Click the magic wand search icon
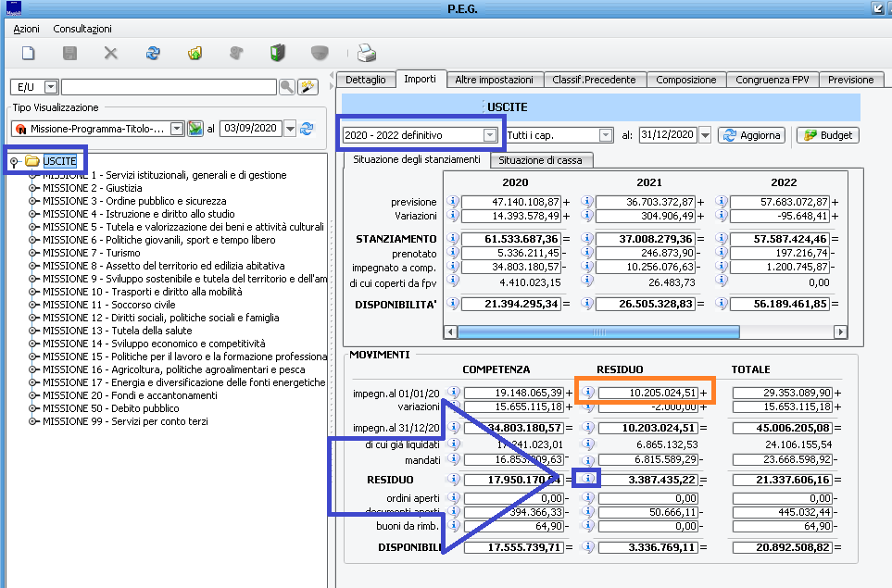Screen dimensions: 892x588 point(308,86)
